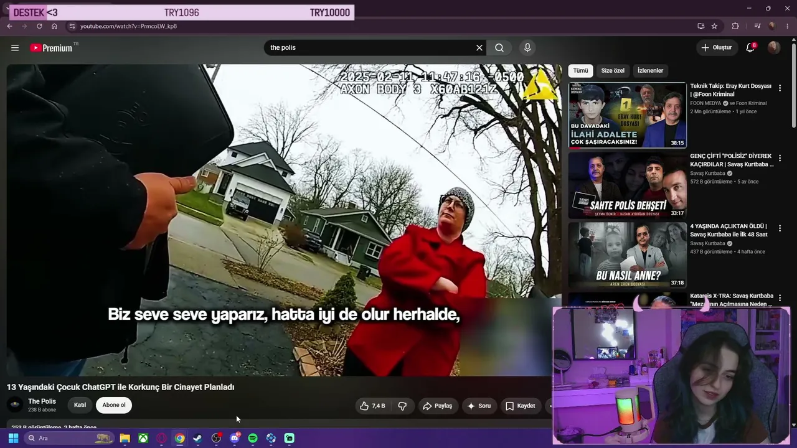This screenshot has width=797, height=448.
Task: Open options for Teknik Takip video
Action: point(780,88)
